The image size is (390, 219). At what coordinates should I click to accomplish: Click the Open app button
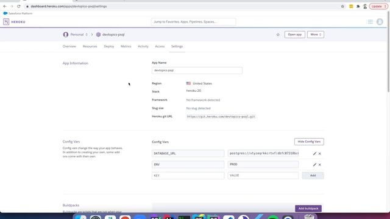click(295, 35)
